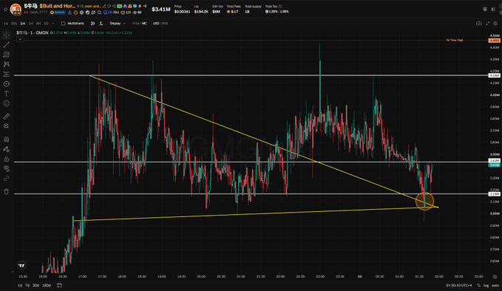
Task: Open chart settings hexagon icon
Action: 495,24
